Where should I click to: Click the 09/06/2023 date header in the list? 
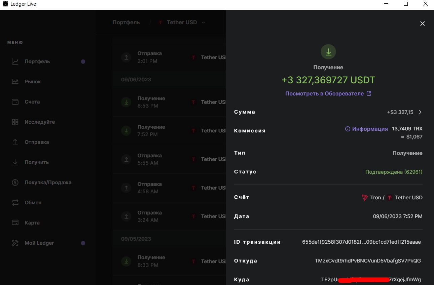coord(136,80)
